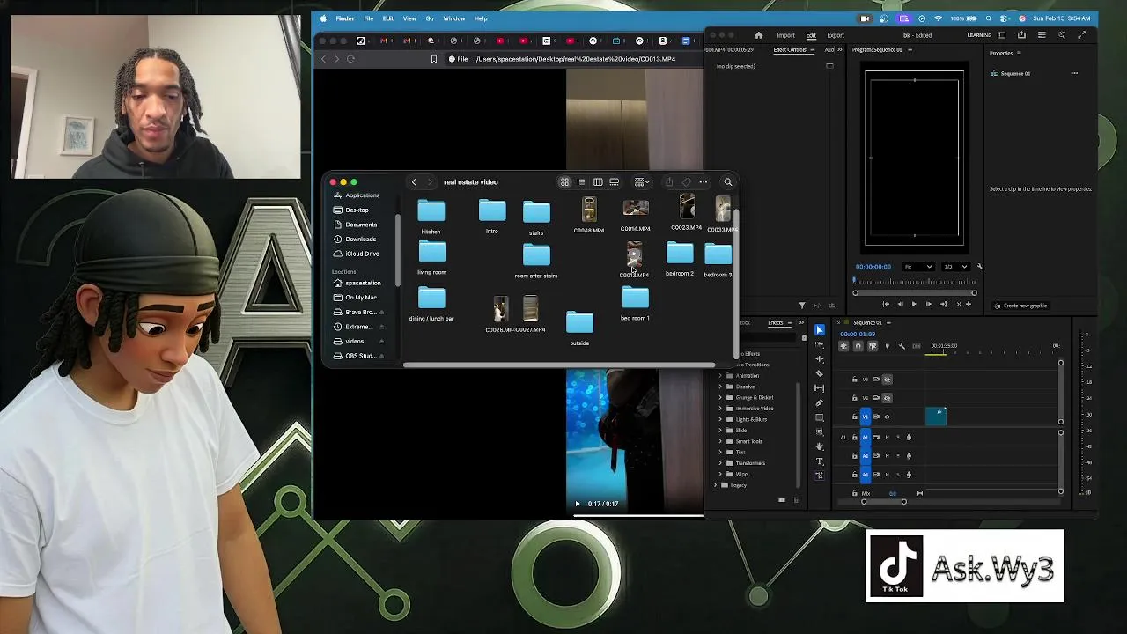
Task: Toggle A2 track targeting button
Action: pyautogui.click(x=866, y=455)
